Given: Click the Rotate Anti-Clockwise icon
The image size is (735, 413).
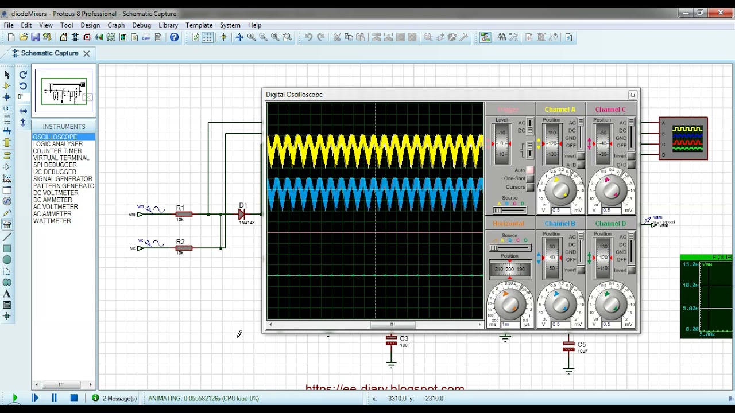Looking at the screenshot, I should pyautogui.click(x=23, y=86).
